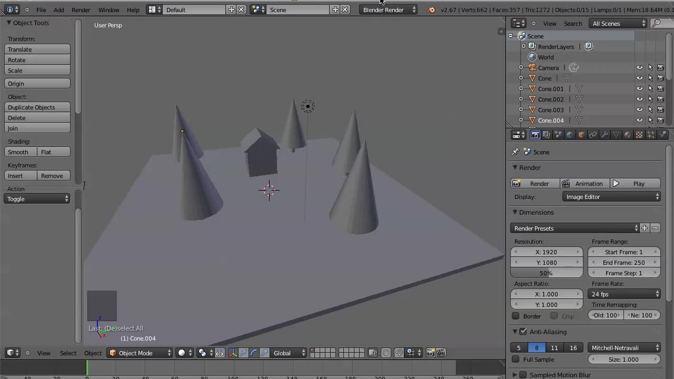Open the Image Editor display dropdown
Viewport: 674px width, 379px height.
611,196
